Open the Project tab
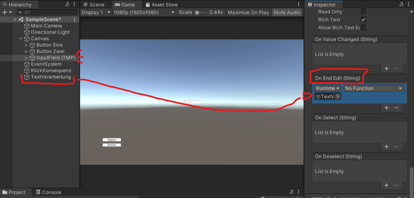 [x=14, y=192]
